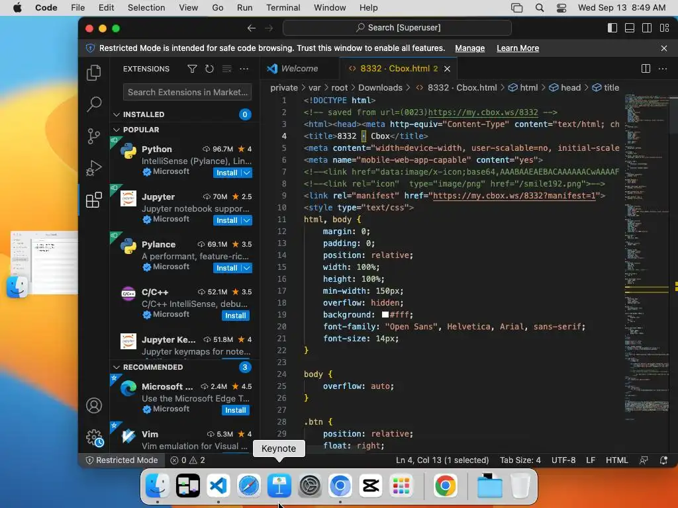Filter extensions using the funnel icon

pyautogui.click(x=192, y=69)
